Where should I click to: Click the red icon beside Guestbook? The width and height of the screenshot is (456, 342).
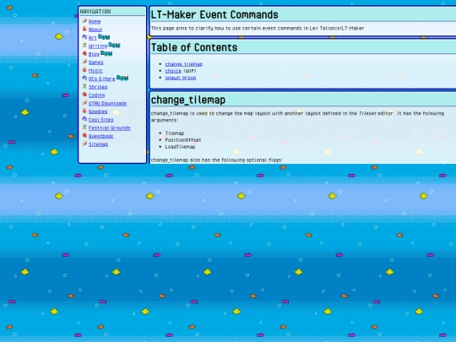point(84,135)
